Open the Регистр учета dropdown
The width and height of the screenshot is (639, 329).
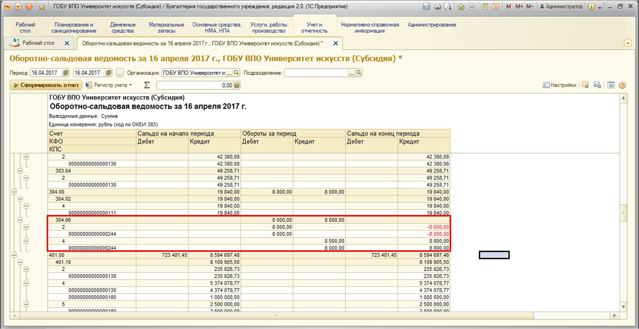(x=110, y=85)
